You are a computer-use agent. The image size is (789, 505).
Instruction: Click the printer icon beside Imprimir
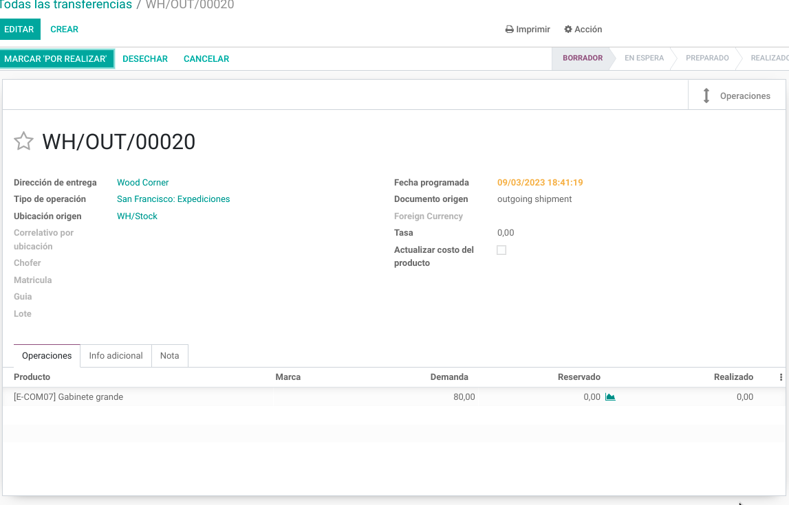tap(509, 29)
